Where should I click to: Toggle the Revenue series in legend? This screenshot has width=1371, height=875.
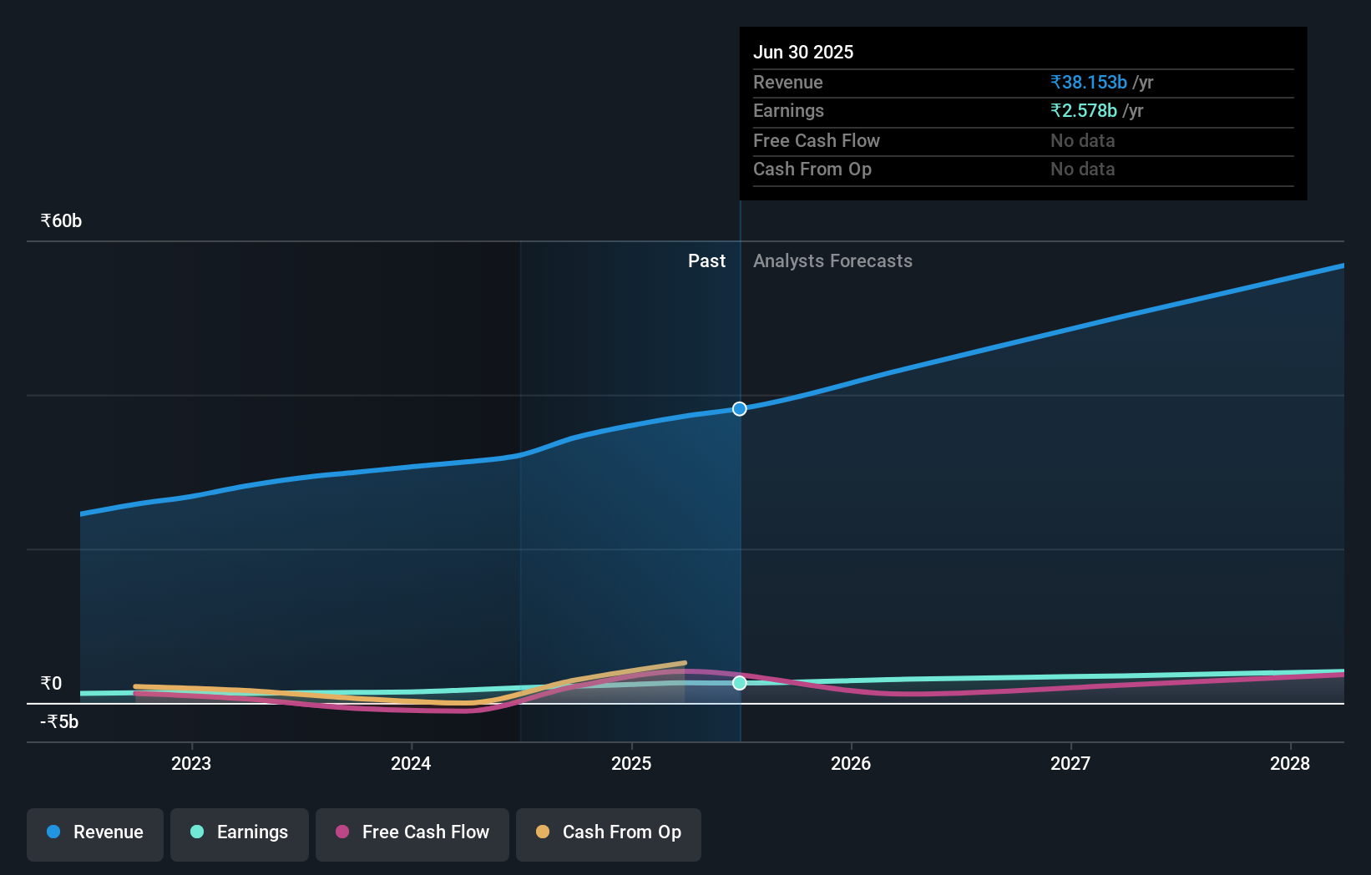point(95,834)
